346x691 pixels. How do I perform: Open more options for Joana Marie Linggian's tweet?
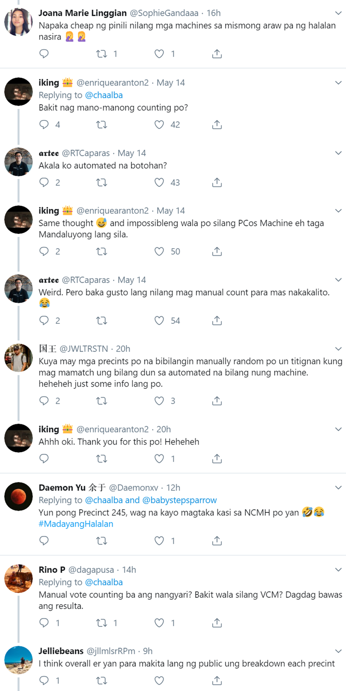(338, 13)
